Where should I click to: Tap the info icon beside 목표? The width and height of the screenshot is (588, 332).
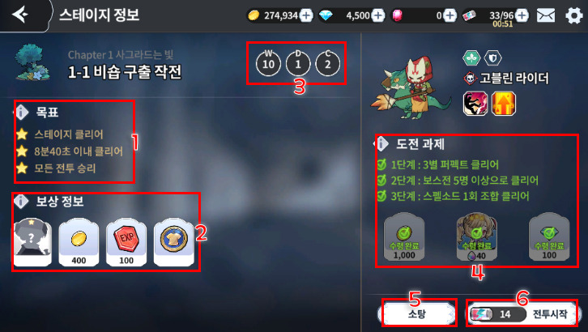click(x=22, y=112)
